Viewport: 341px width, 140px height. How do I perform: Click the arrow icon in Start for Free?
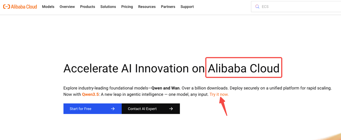(113, 109)
